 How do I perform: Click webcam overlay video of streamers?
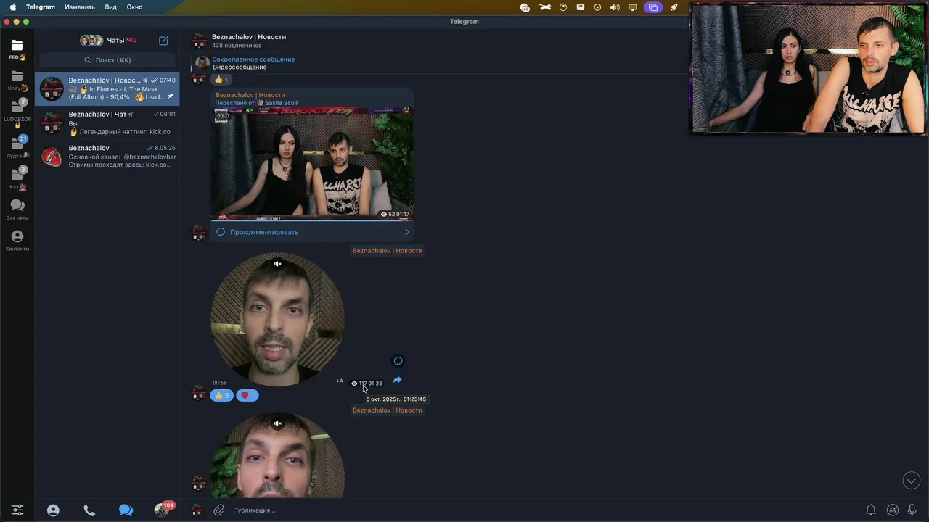point(808,68)
